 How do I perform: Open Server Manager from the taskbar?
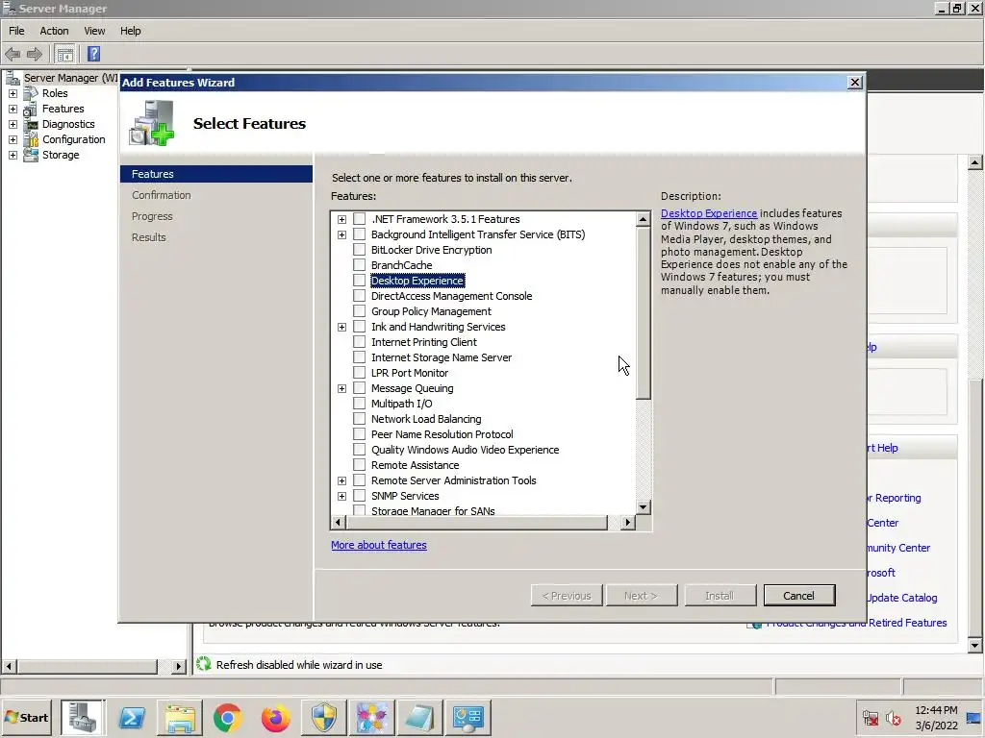click(83, 717)
